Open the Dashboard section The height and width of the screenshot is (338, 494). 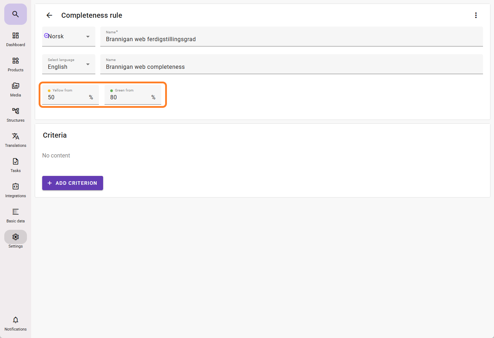tap(16, 39)
